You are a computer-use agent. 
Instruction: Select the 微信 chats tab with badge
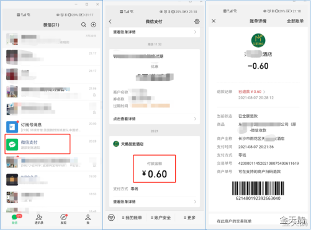click(16, 219)
